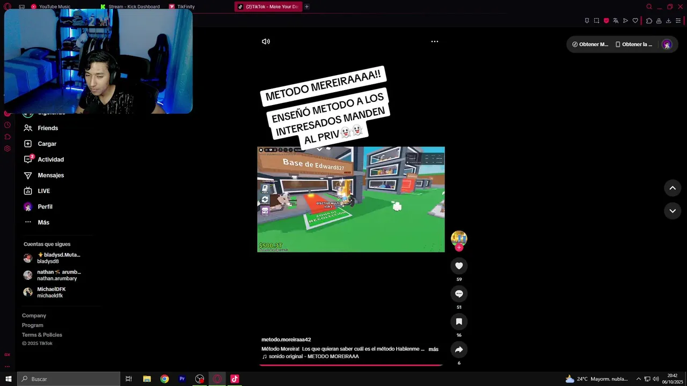Viewport: 687px width, 386px height.
Task: Click the Buscar taskbar search box
Action: tap(69, 379)
